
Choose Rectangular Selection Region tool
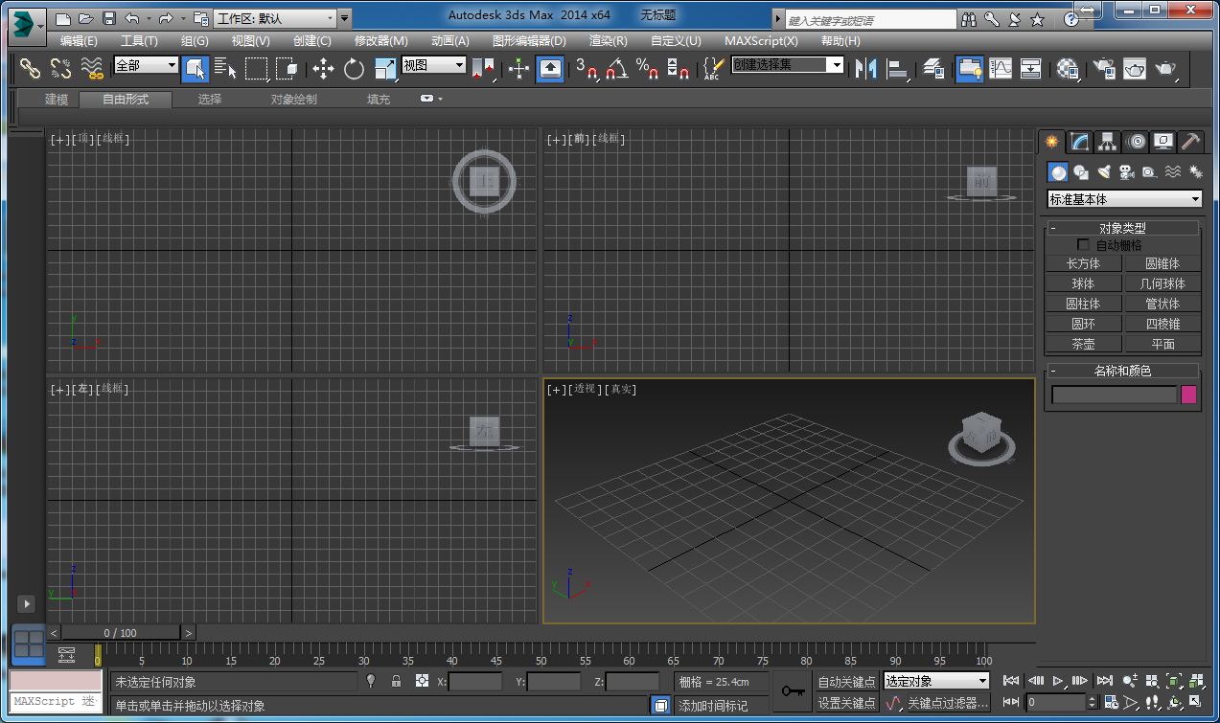(x=256, y=68)
